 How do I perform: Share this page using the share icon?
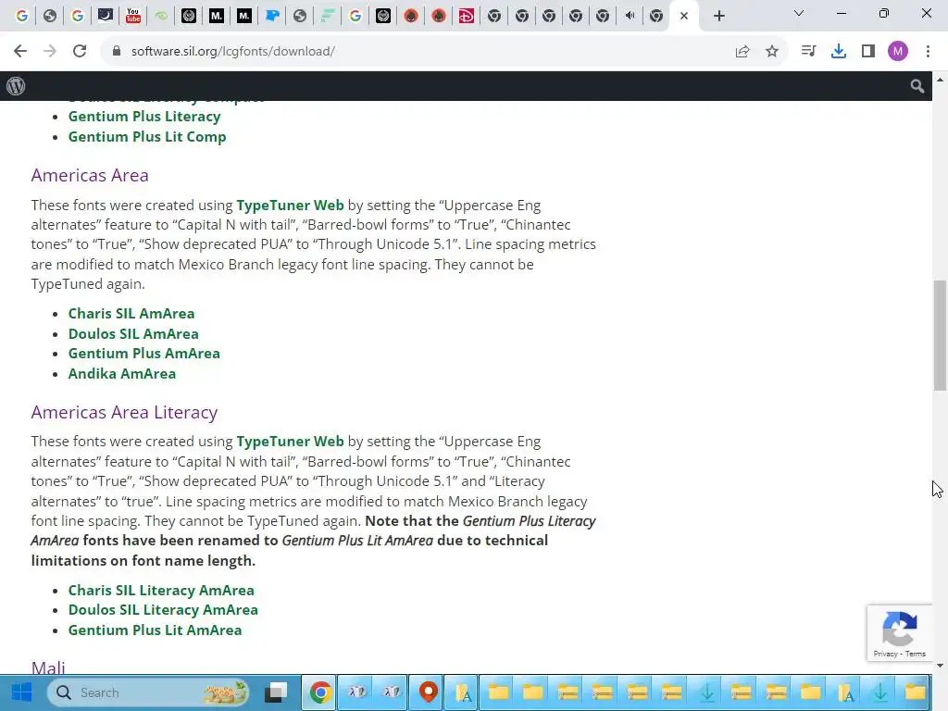click(742, 52)
